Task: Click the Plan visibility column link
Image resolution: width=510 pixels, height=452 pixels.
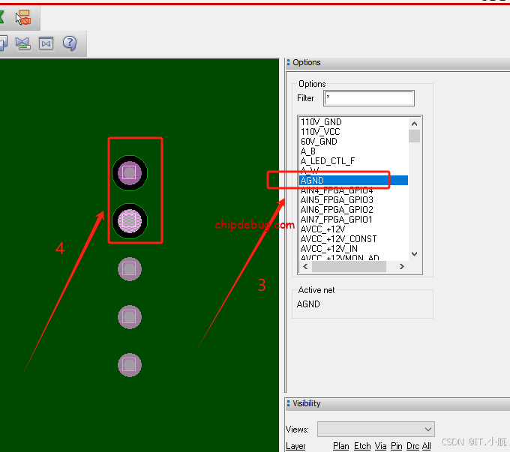Action: pyautogui.click(x=340, y=446)
